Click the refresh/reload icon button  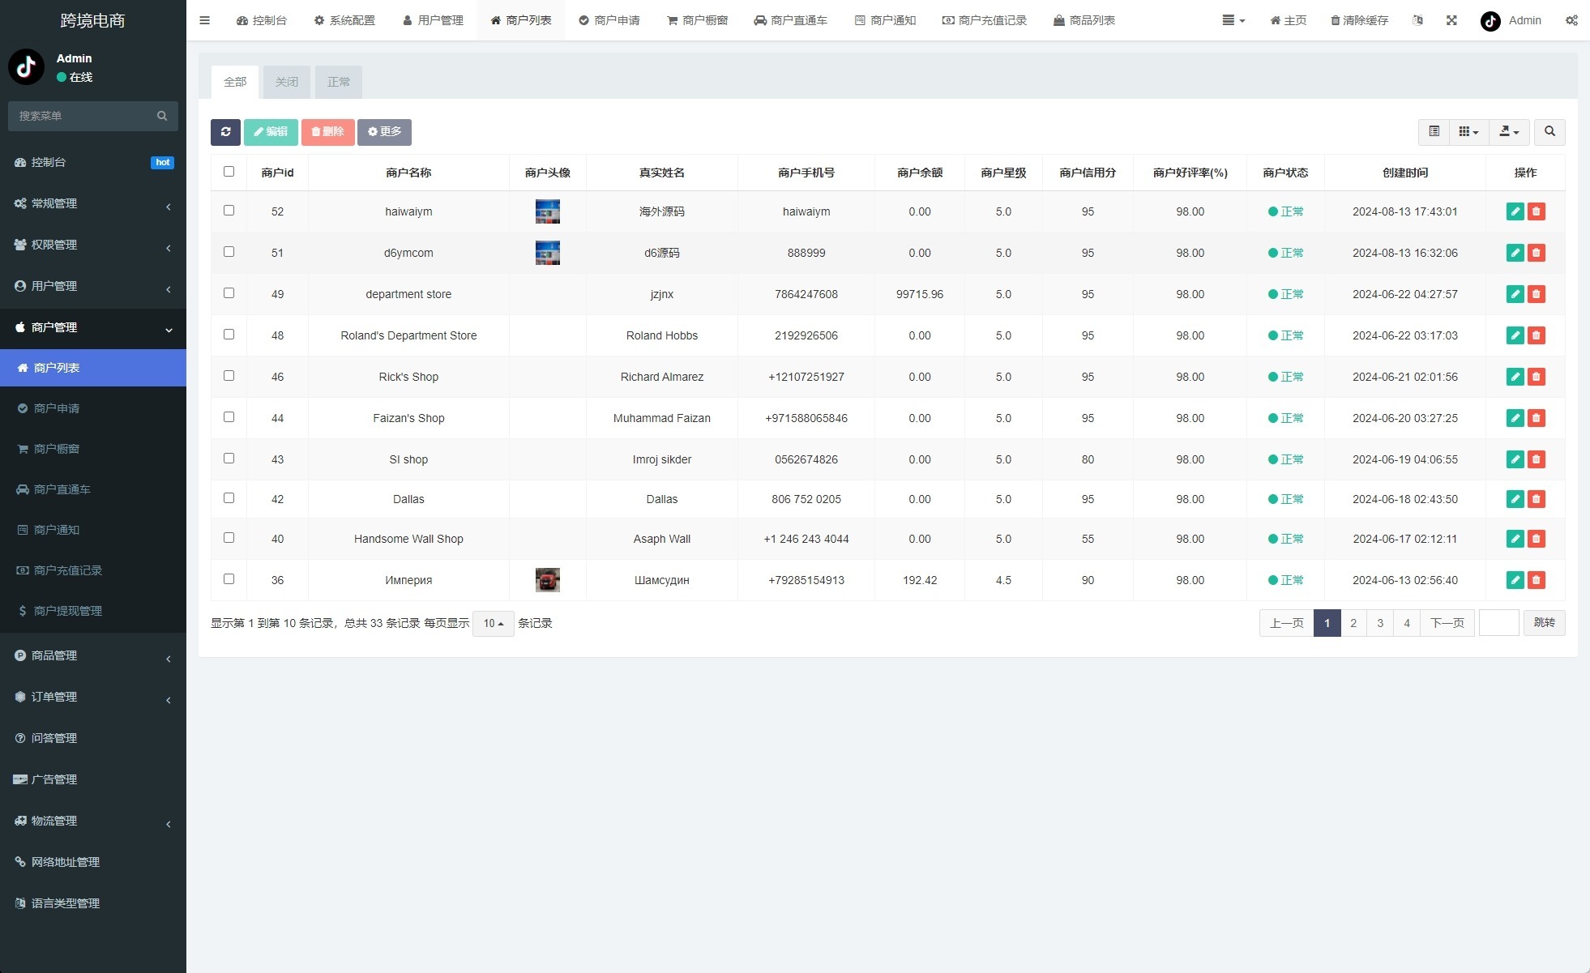tap(226, 132)
